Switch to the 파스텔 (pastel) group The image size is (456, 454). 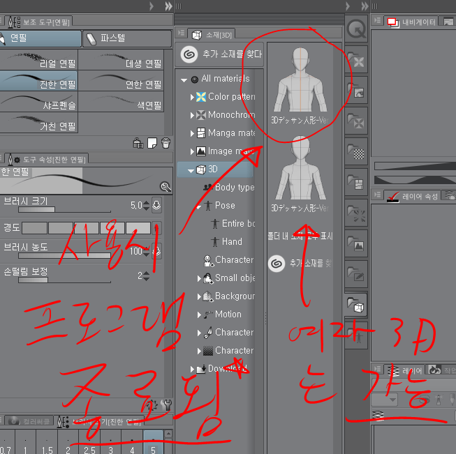point(126,38)
